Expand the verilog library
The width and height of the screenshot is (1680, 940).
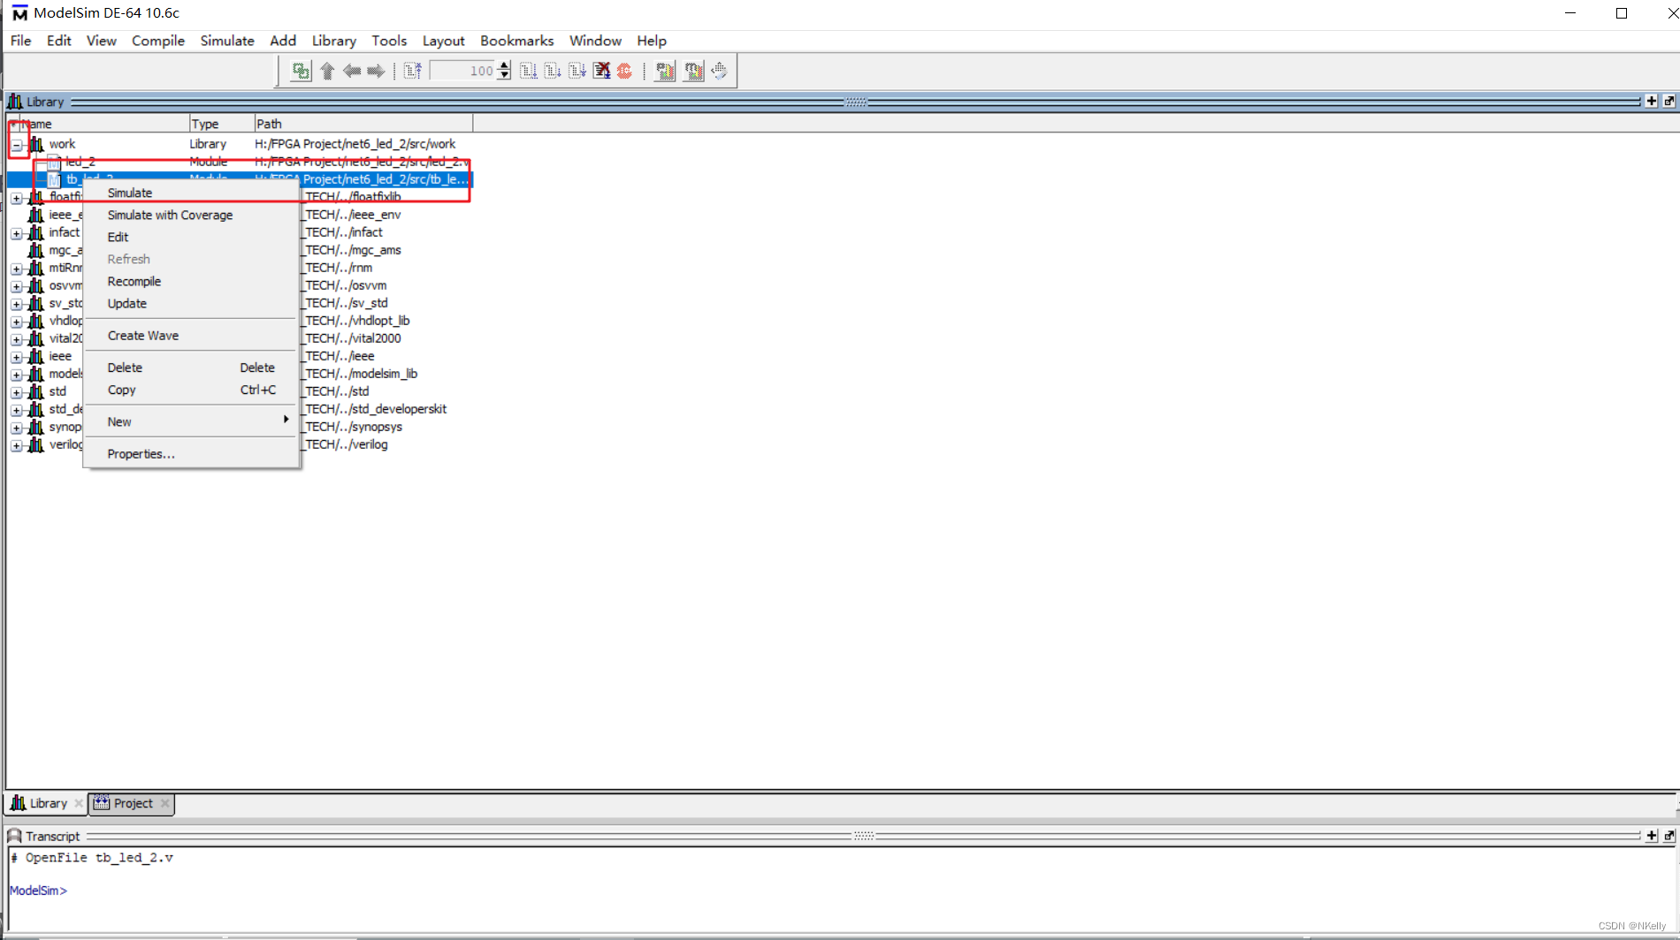[x=17, y=445]
